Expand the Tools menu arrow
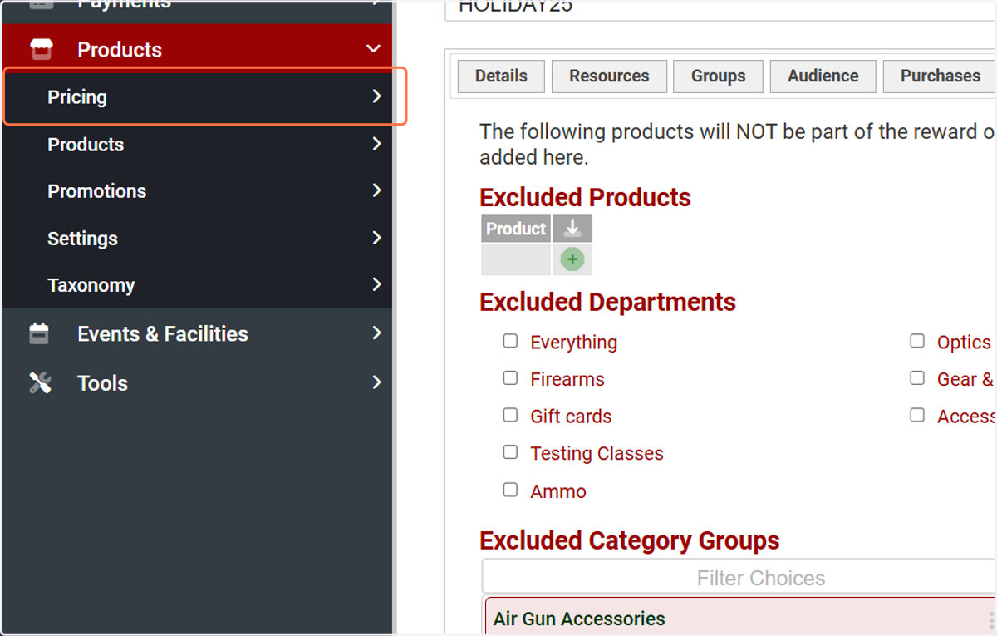This screenshot has width=997, height=636. point(376,382)
